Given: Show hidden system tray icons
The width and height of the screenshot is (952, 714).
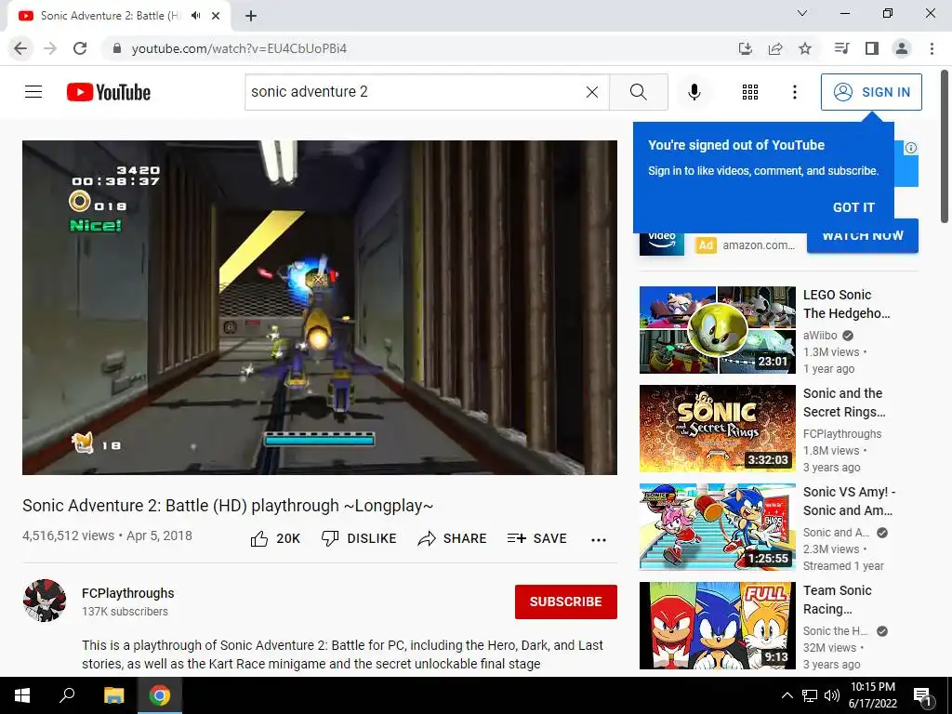Looking at the screenshot, I should (787, 695).
